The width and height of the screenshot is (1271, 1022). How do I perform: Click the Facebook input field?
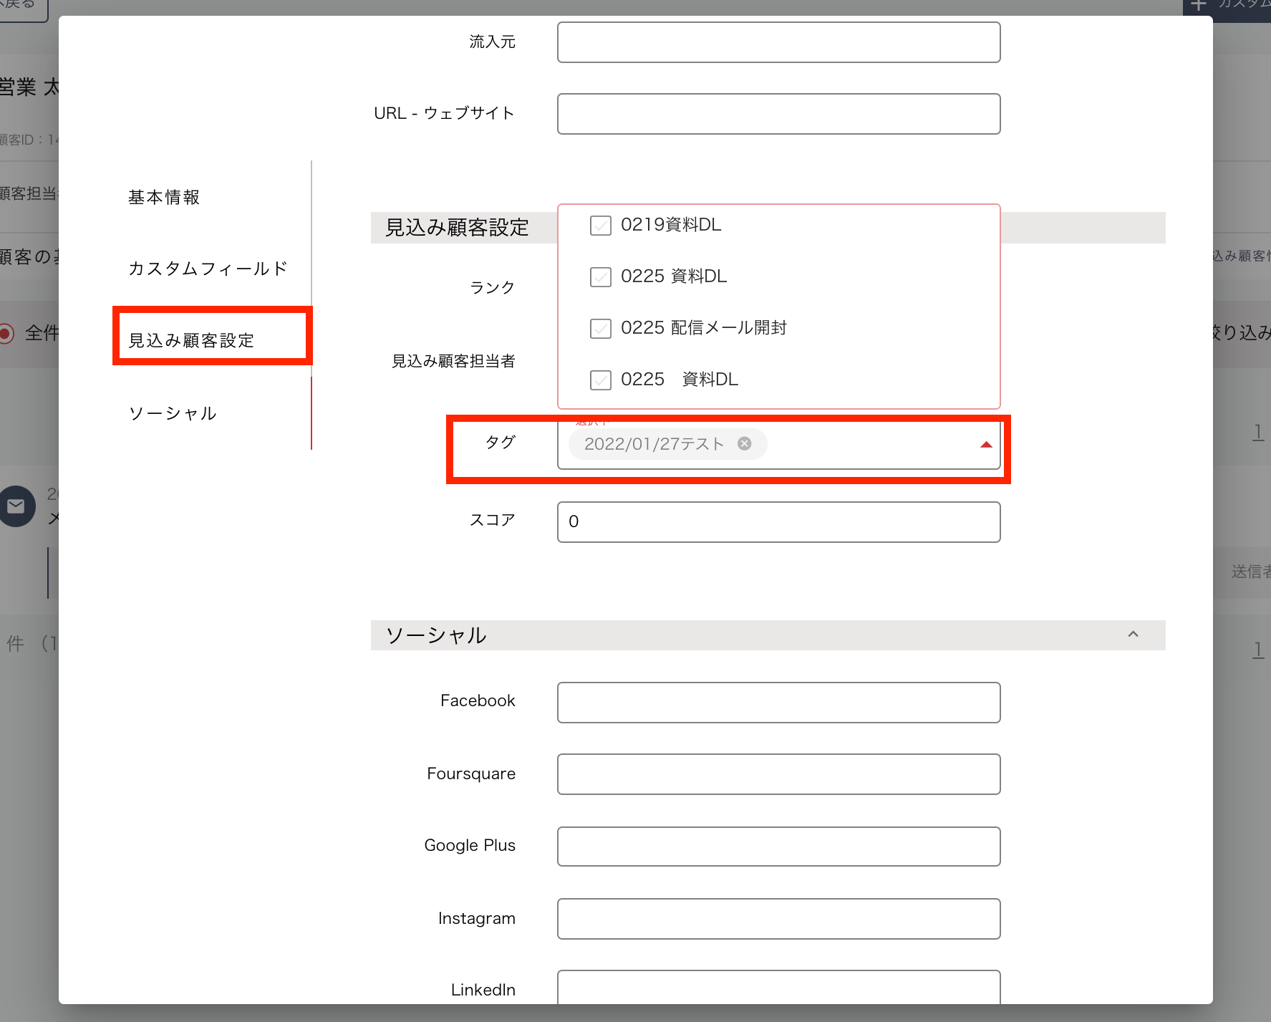(778, 703)
